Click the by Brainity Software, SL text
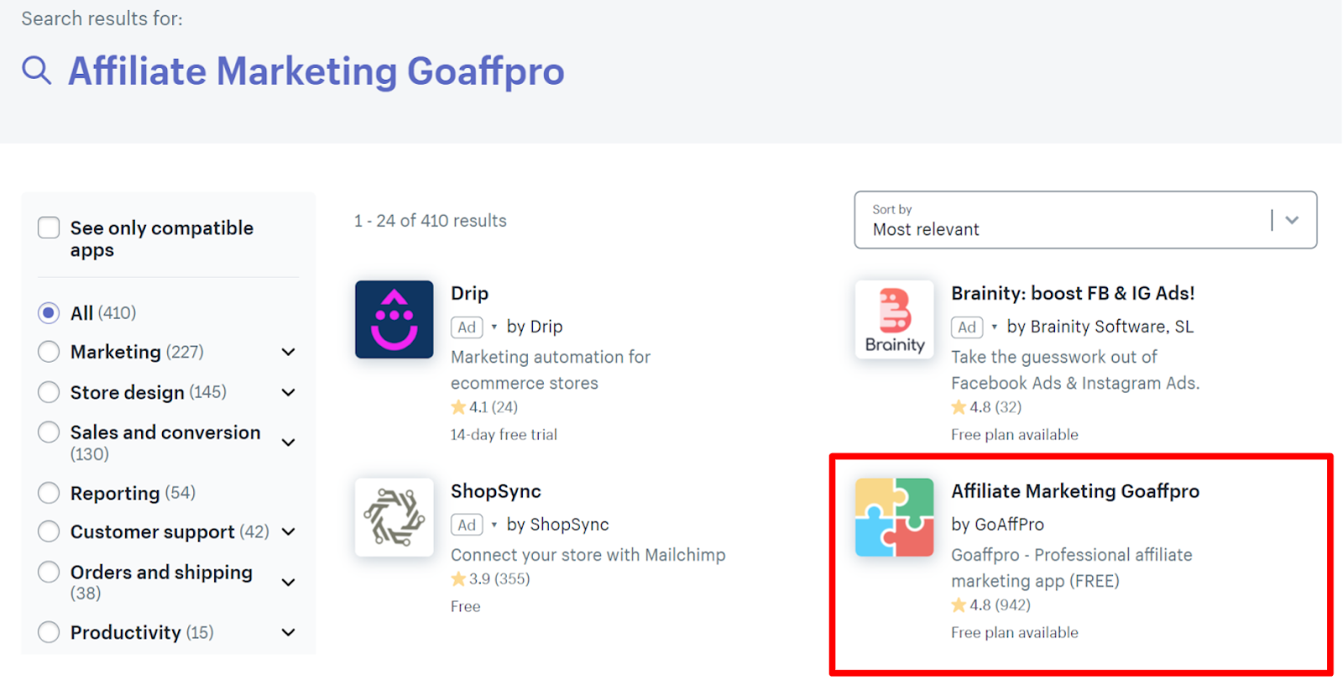Viewport: 1343px width, 686px height. pos(1100,327)
